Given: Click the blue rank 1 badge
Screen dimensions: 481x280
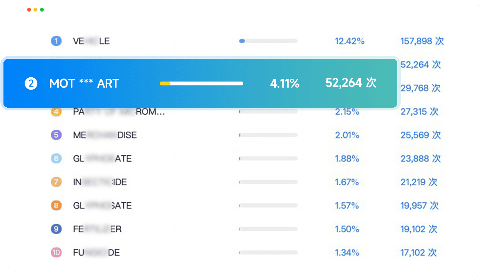Looking at the screenshot, I should pos(56,41).
